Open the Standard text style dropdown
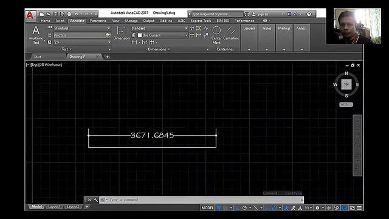Screen dimensions: 389x219 coord(82,28)
